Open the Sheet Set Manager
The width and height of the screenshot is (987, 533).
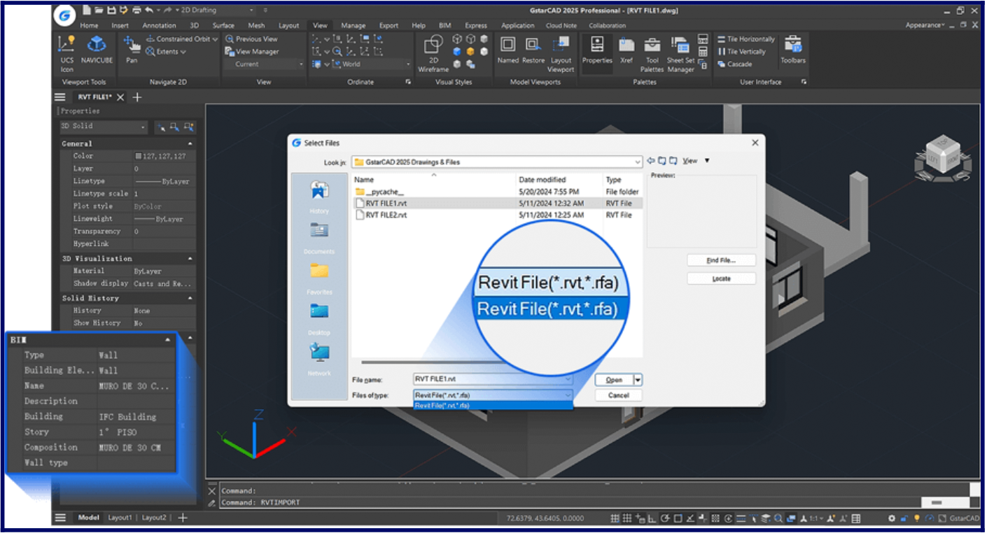point(680,53)
